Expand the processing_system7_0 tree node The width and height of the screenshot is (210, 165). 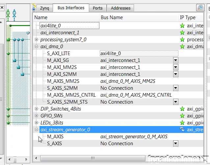(x=37, y=40)
